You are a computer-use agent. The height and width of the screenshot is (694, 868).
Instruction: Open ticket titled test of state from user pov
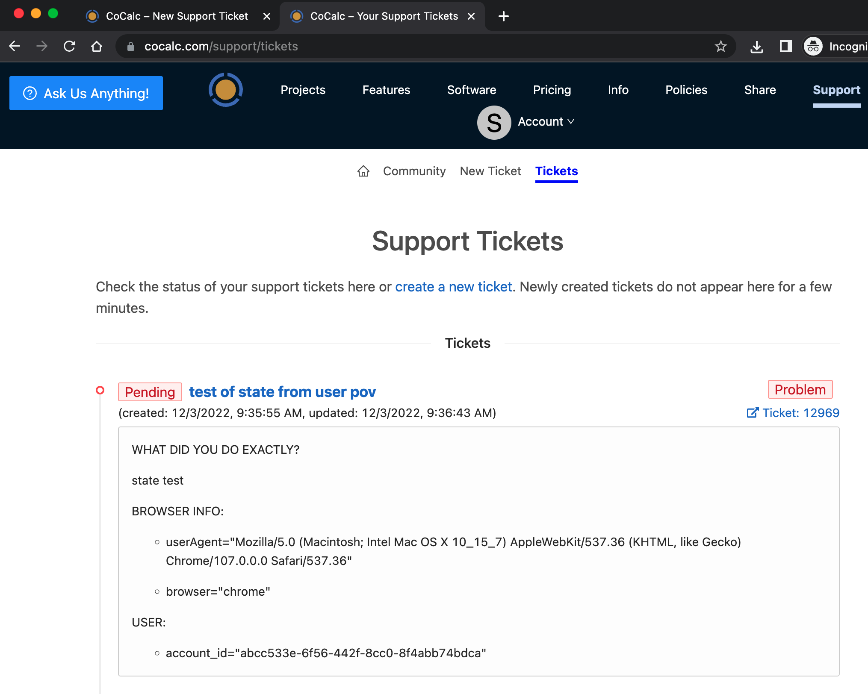point(283,391)
